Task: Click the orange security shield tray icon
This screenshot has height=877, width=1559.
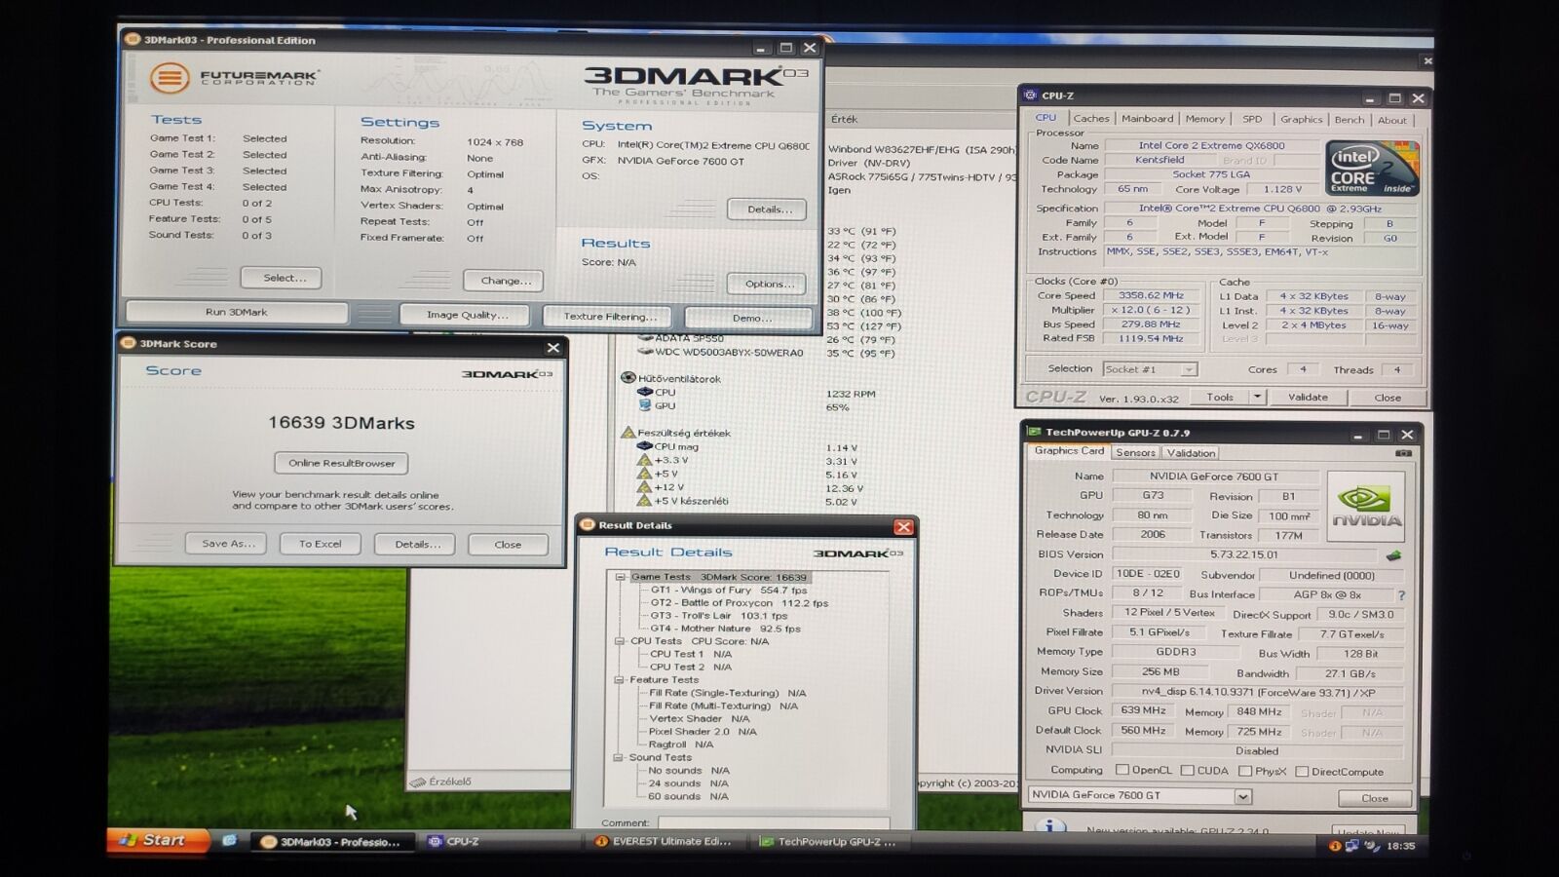Action: point(1334,846)
